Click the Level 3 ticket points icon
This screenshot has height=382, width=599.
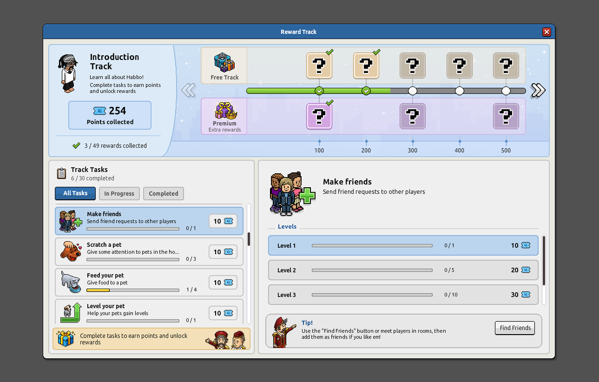click(x=526, y=295)
